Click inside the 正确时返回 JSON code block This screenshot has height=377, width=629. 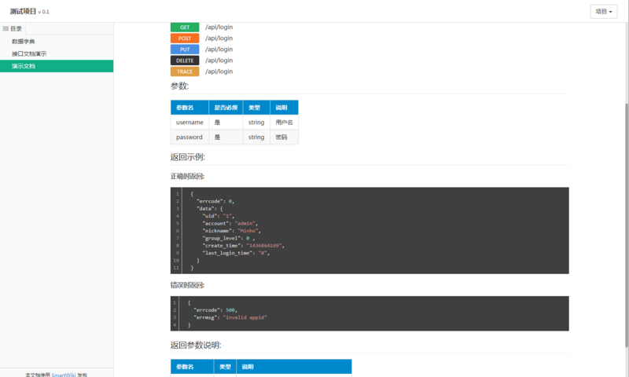pos(370,230)
